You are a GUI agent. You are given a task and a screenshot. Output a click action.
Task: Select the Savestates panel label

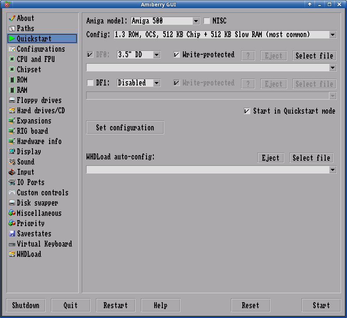pyautogui.click(x=34, y=233)
